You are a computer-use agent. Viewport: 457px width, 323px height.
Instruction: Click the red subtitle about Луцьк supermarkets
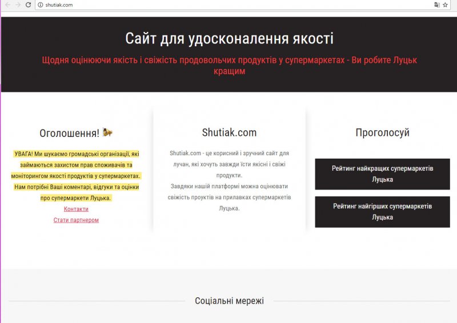(229, 65)
